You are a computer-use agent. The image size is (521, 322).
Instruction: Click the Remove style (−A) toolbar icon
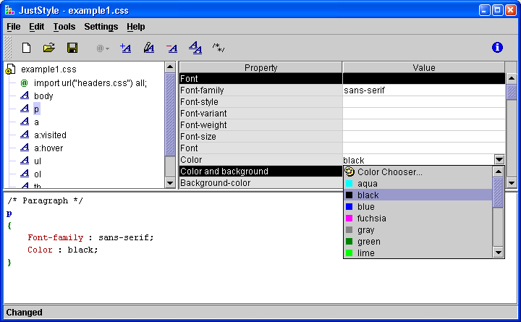click(171, 48)
